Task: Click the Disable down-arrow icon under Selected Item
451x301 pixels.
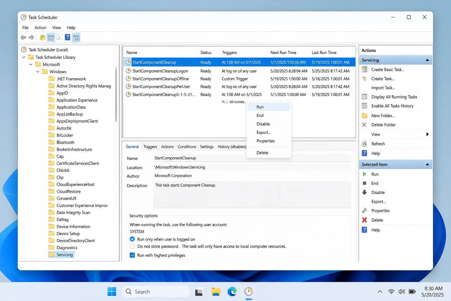Action: point(364,192)
